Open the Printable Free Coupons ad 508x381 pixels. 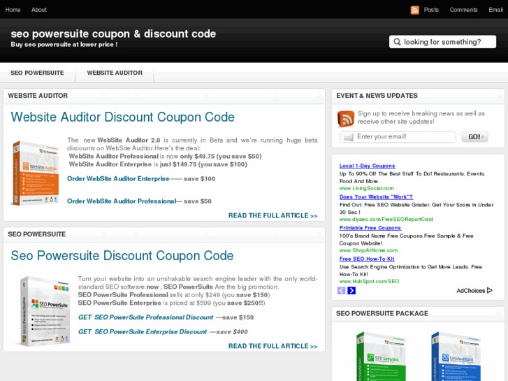pyautogui.click(x=370, y=228)
